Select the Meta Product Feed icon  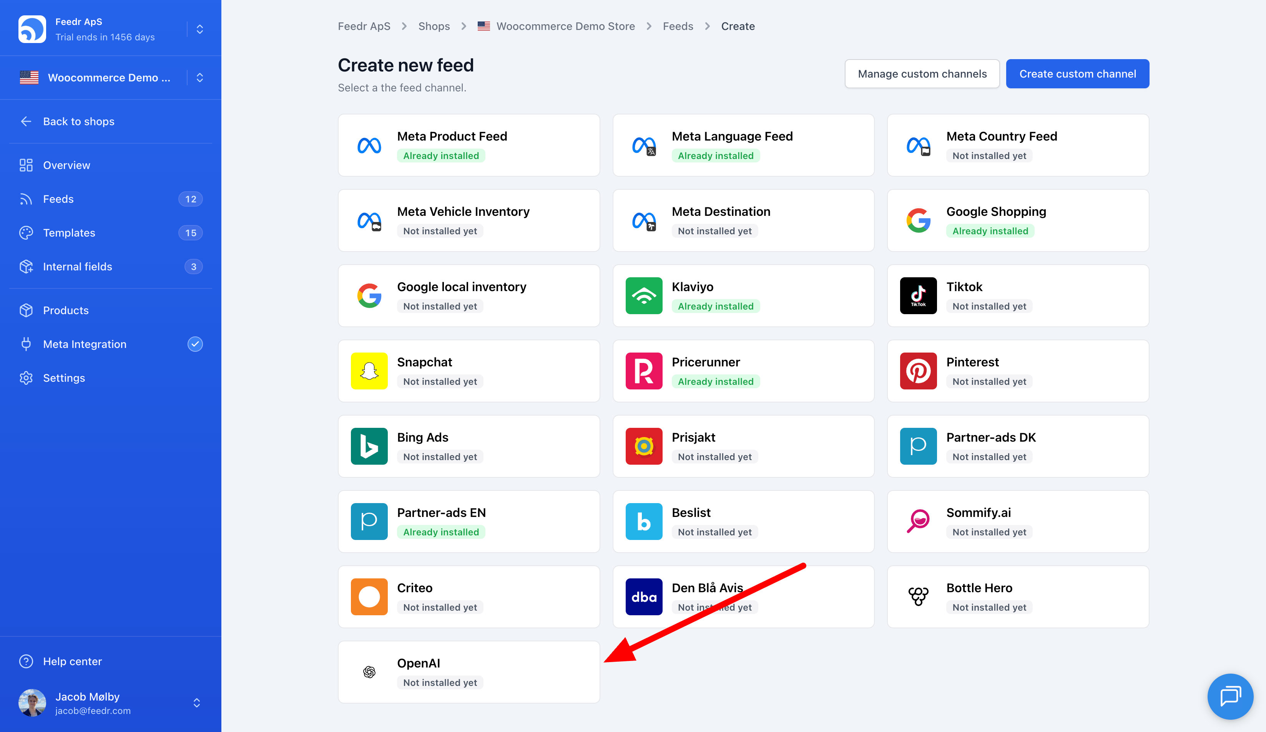[x=369, y=146]
